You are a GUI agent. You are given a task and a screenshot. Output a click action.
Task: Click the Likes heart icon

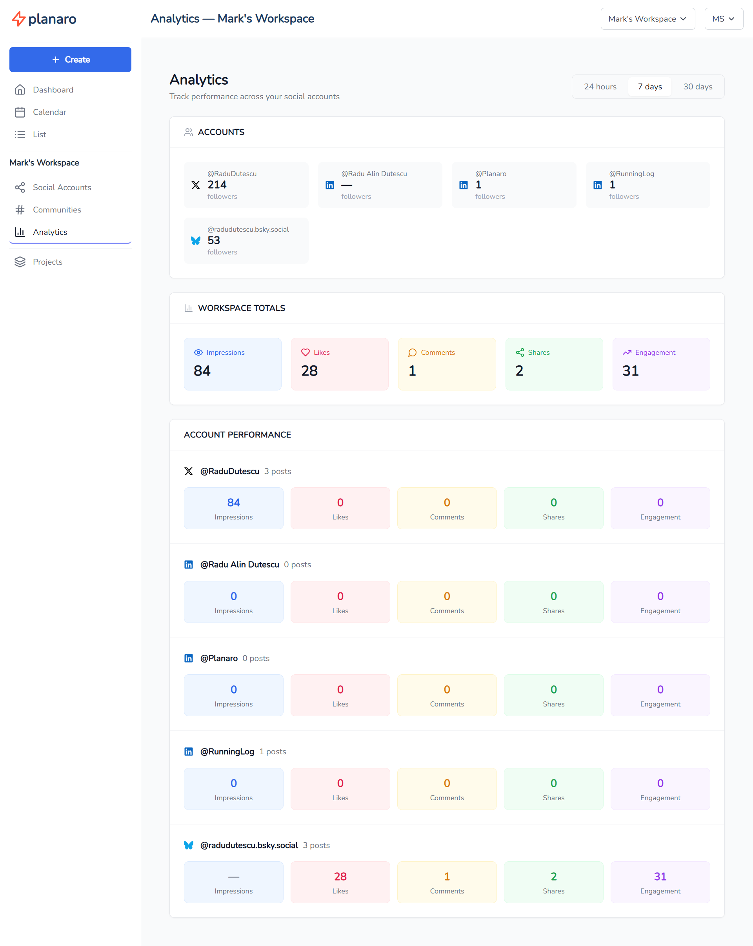[306, 352]
